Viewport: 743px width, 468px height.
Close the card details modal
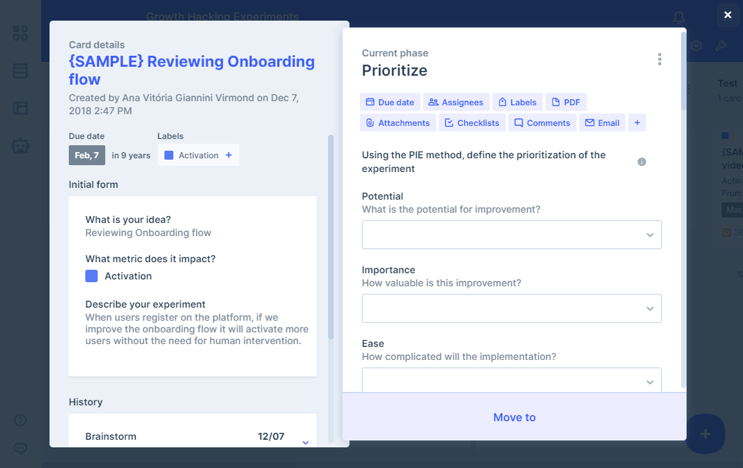728,15
